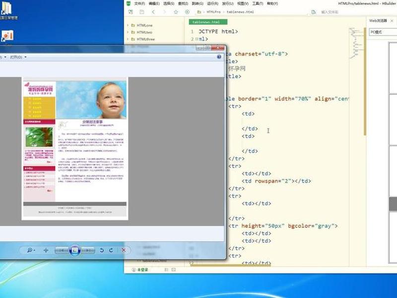This screenshot has height=298, width=397.
Task: Open the 帮助(Y) menu in HBuilder
Action: (272, 3)
